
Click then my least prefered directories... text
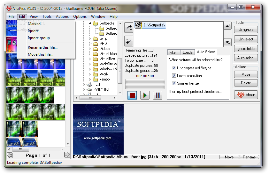196,92
